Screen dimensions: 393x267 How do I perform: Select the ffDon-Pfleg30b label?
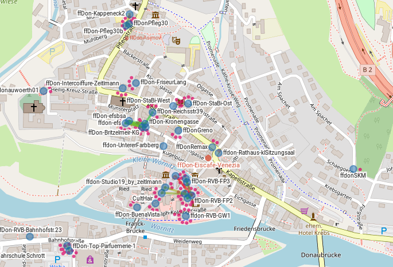point(103,31)
